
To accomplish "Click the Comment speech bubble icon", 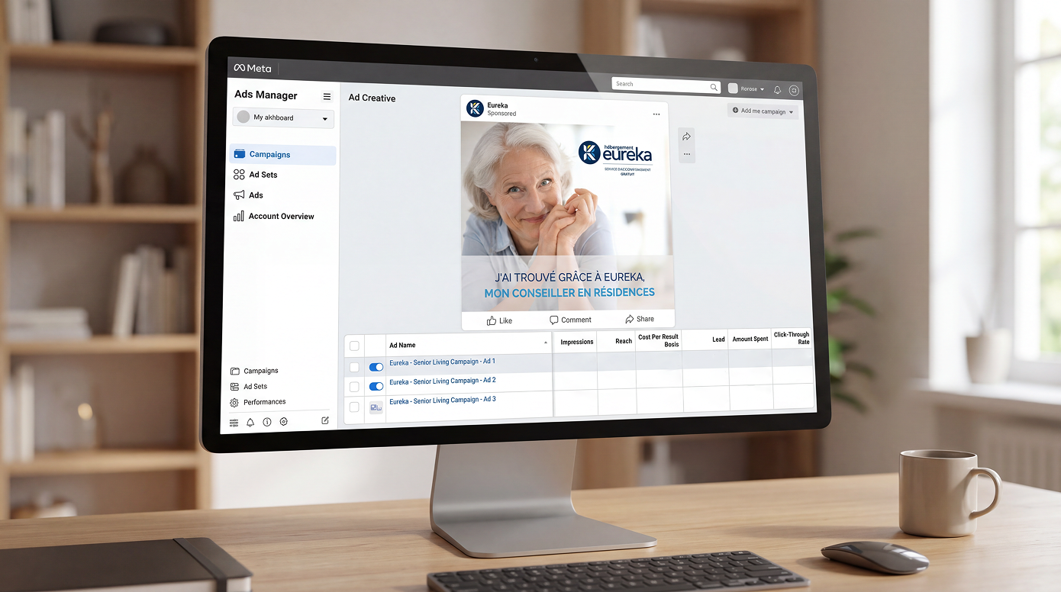I will click(x=554, y=320).
